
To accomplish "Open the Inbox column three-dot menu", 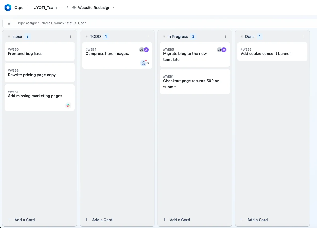I will [x=70, y=37].
